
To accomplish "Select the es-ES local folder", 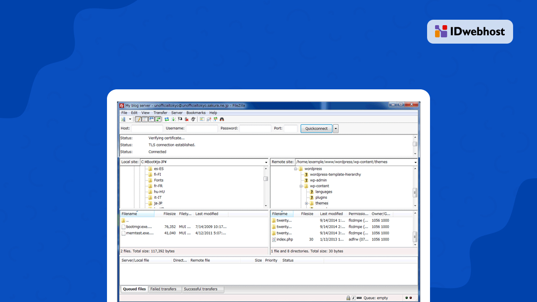I will pyautogui.click(x=159, y=169).
